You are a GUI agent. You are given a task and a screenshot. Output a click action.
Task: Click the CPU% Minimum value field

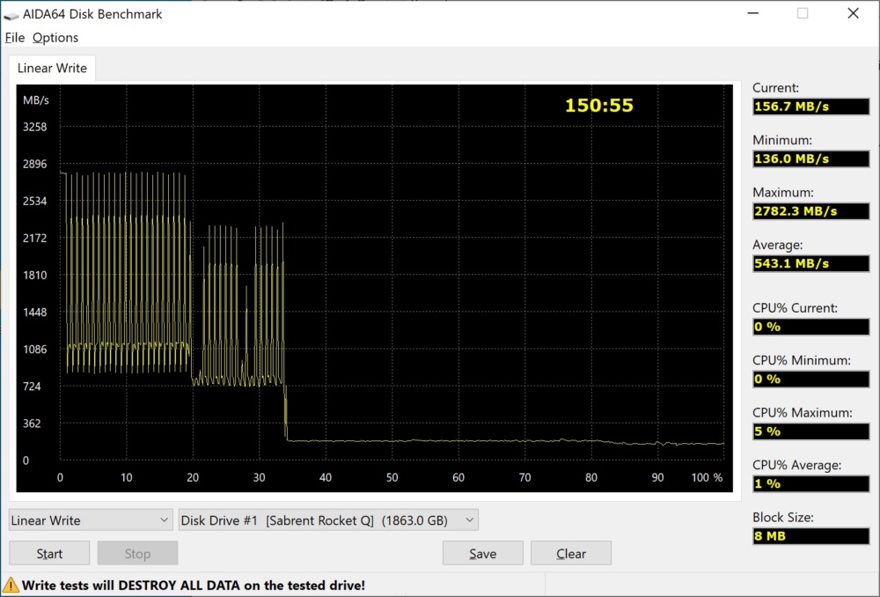(x=811, y=380)
